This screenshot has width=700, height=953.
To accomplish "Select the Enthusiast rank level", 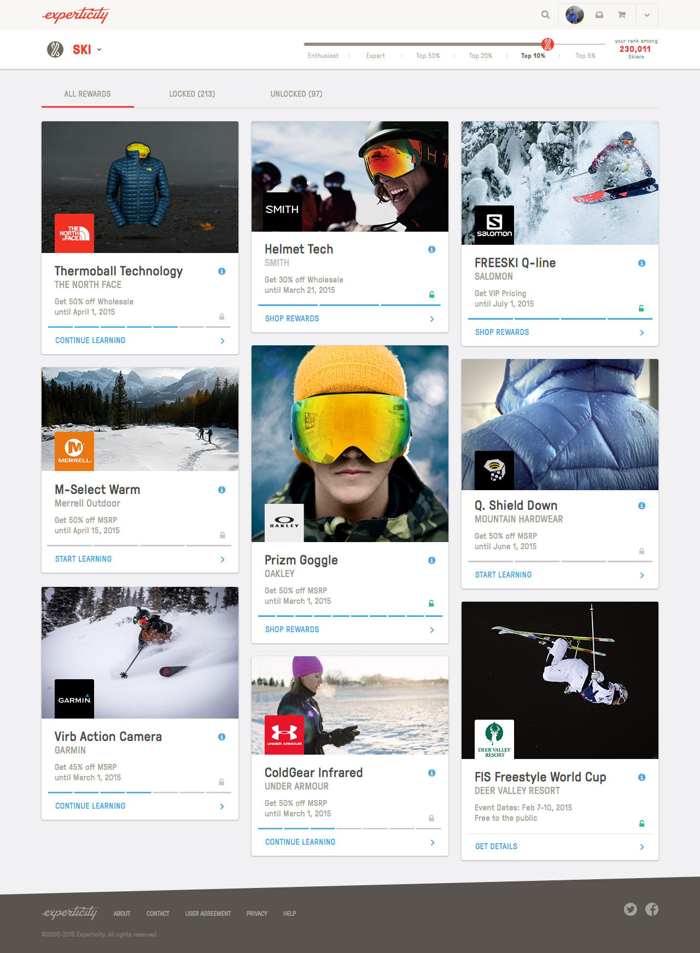I will (323, 56).
